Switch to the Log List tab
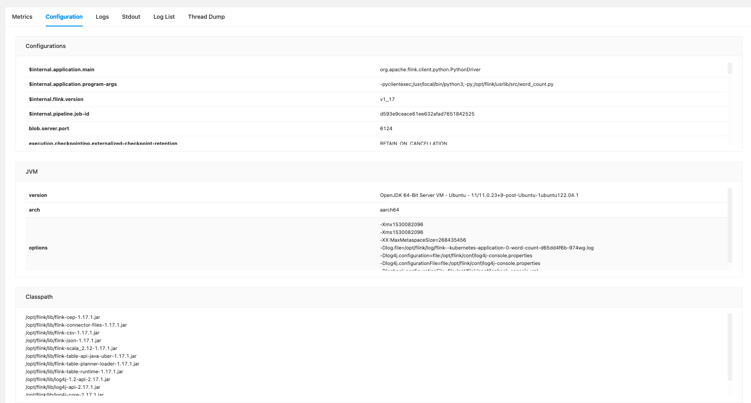 coord(164,17)
